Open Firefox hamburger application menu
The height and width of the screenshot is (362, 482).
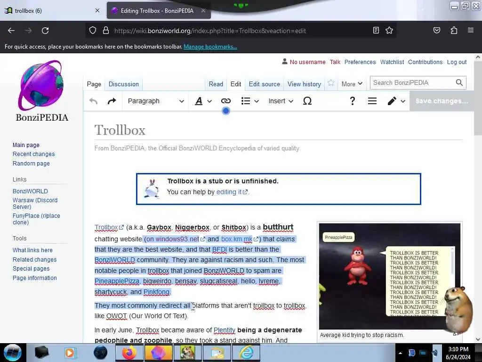click(471, 30)
